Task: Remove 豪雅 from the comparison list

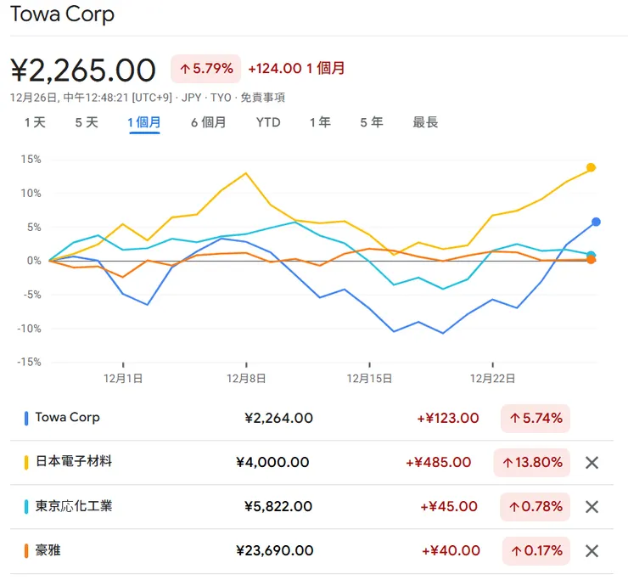Action: (592, 551)
